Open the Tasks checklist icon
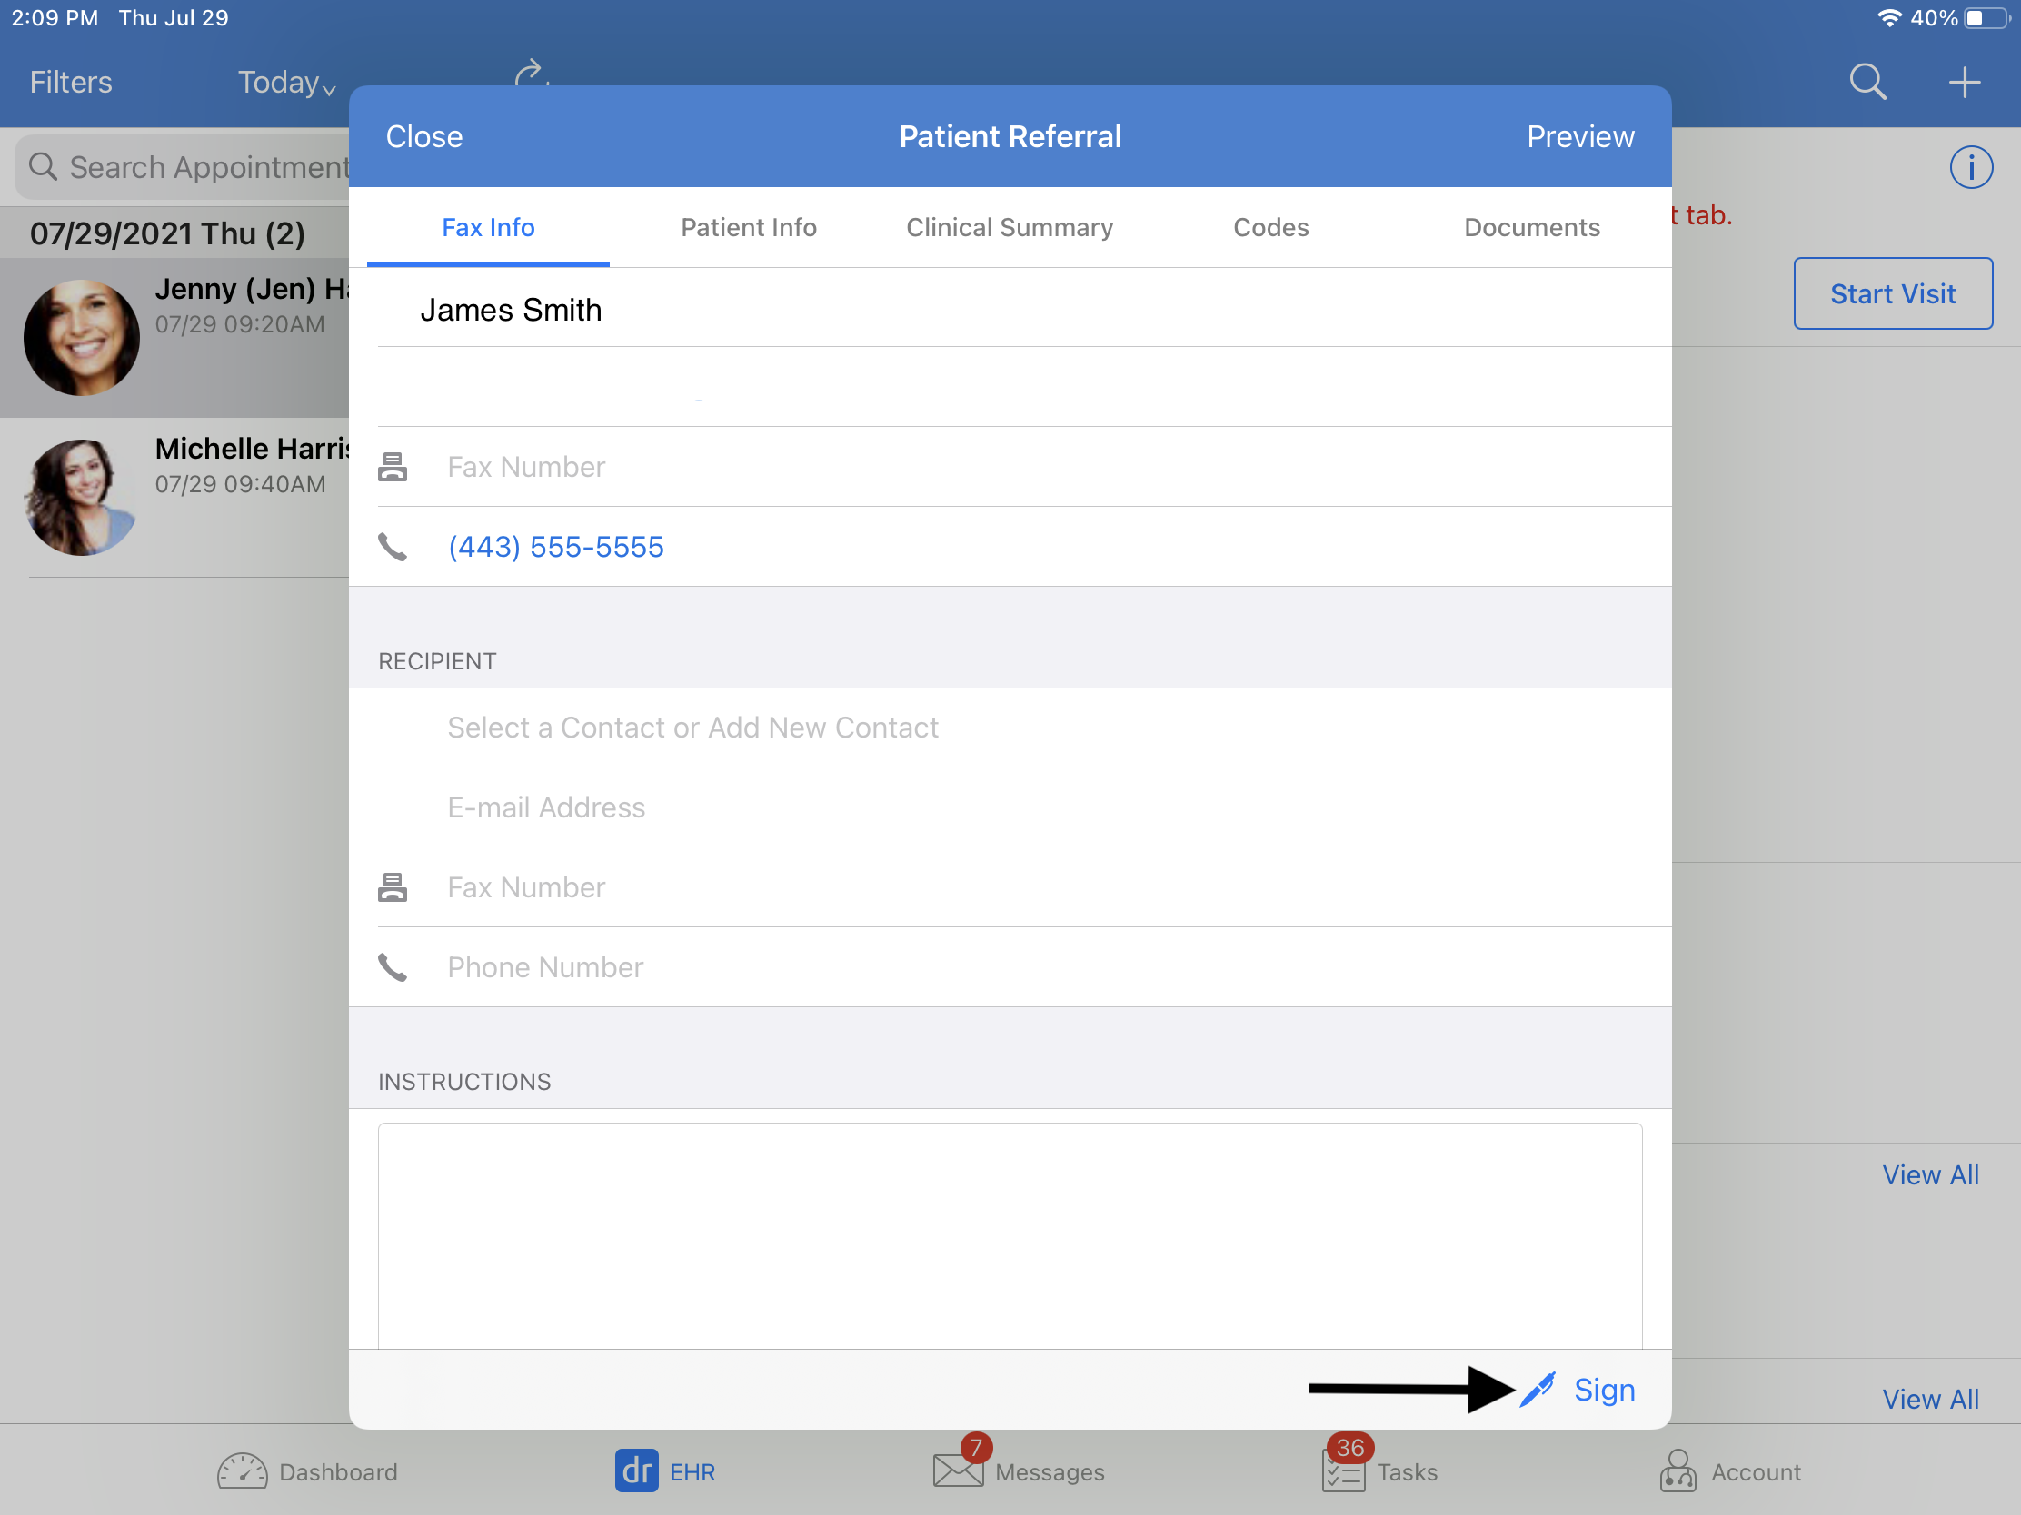 click(1343, 1471)
